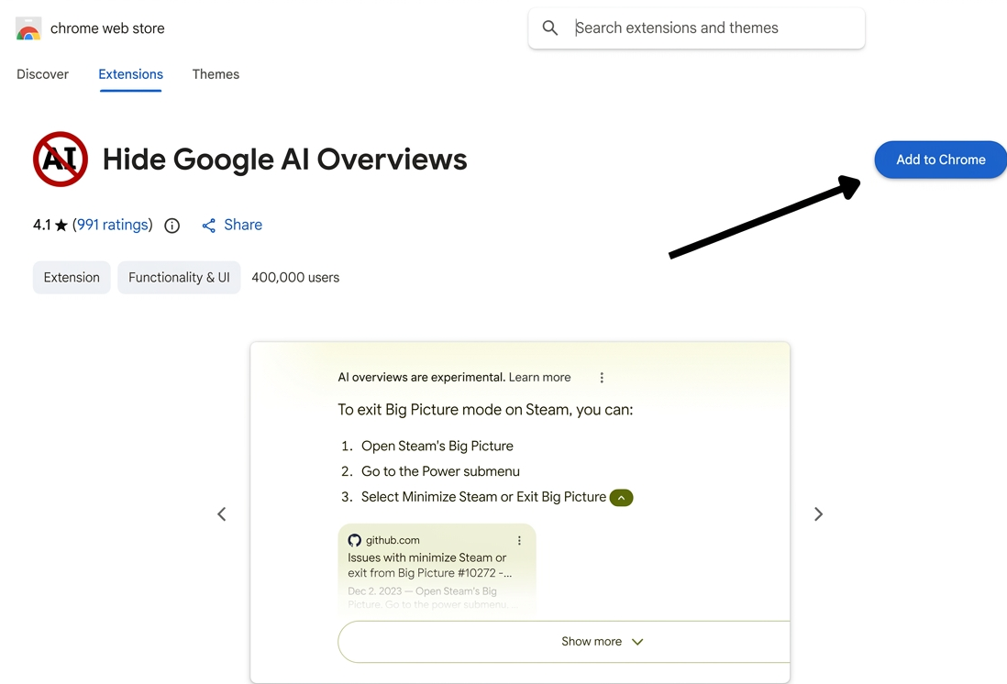Image resolution: width=1007 pixels, height=684 pixels.
Task: Click the green collapse chevron after Exit Big Picture
Action: (x=621, y=498)
